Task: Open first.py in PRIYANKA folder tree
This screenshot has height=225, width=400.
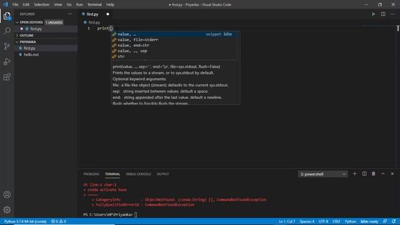Action: pos(46,48)
